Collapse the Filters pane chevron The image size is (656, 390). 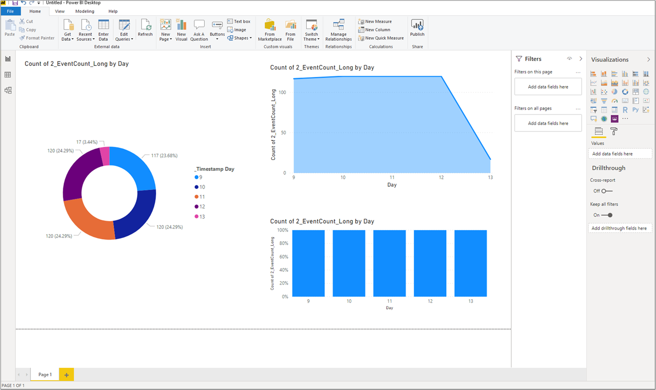tap(581, 59)
